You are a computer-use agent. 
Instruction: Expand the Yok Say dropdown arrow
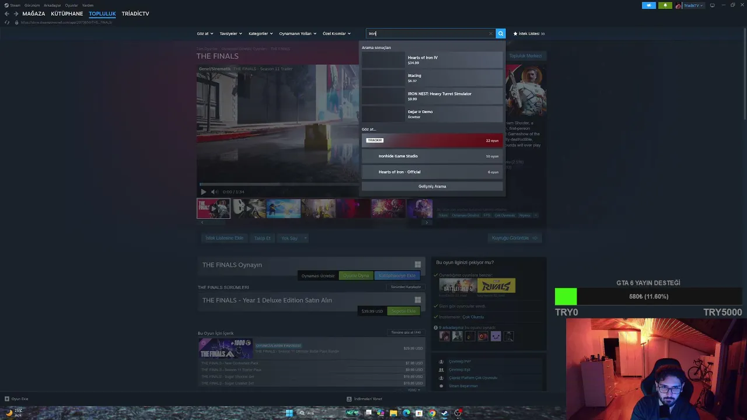click(305, 238)
